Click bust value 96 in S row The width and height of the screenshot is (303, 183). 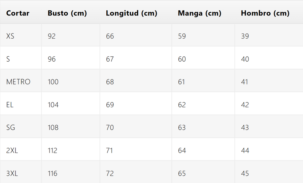point(52,59)
